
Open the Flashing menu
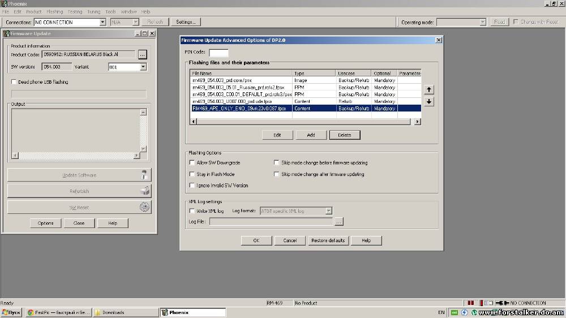(55, 11)
